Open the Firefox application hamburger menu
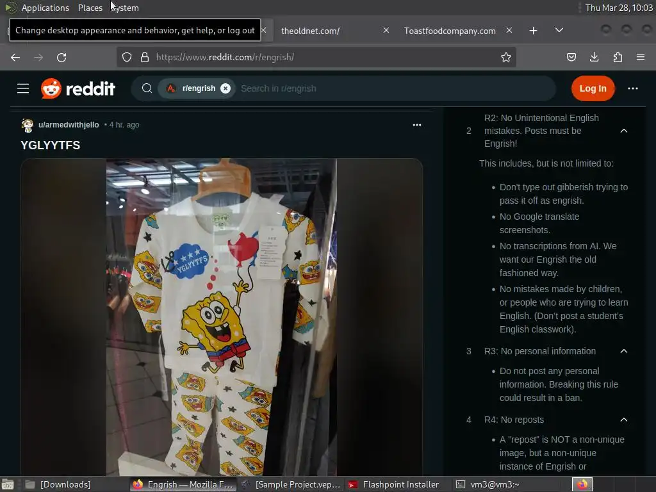 coord(641,57)
